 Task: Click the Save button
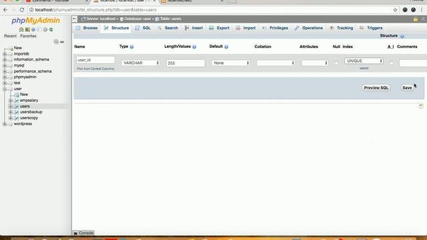click(x=407, y=88)
